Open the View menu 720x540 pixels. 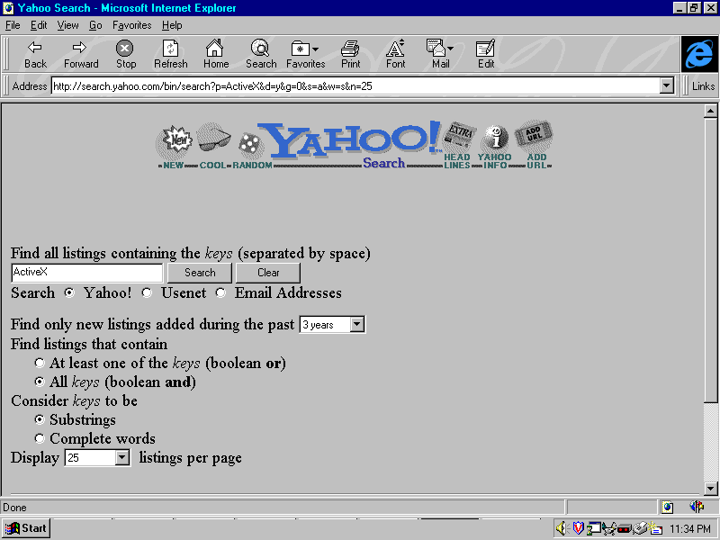point(67,25)
